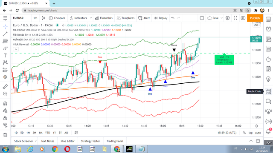The width and height of the screenshot is (273, 153).
Task: Open the Watchlist panel icon
Action: [268, 19]
